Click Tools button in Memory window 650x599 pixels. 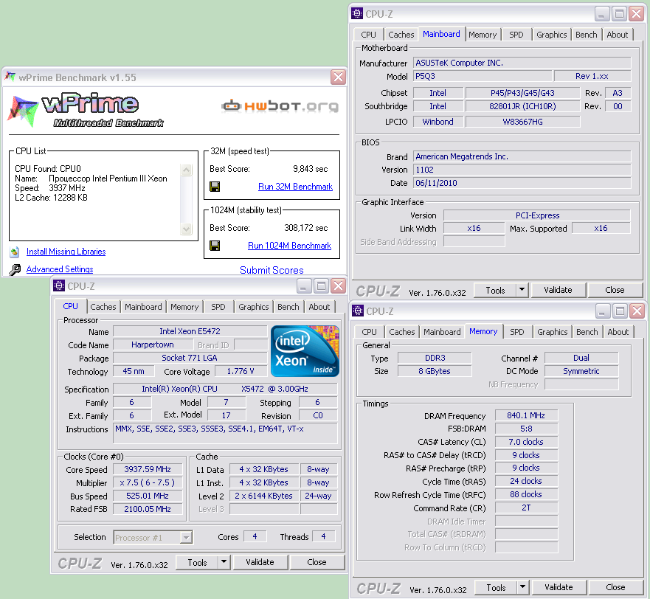coord(497,587)
